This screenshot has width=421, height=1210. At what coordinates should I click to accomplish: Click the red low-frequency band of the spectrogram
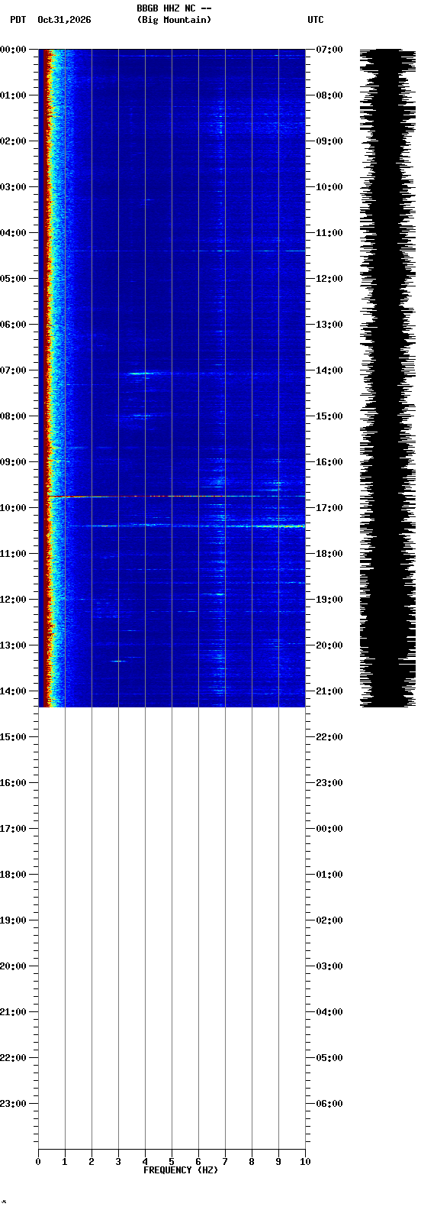click(47, 377)
